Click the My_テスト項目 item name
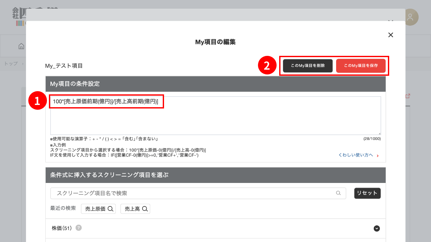The width and height of the screenshot is (431, 242). (64, 66)
